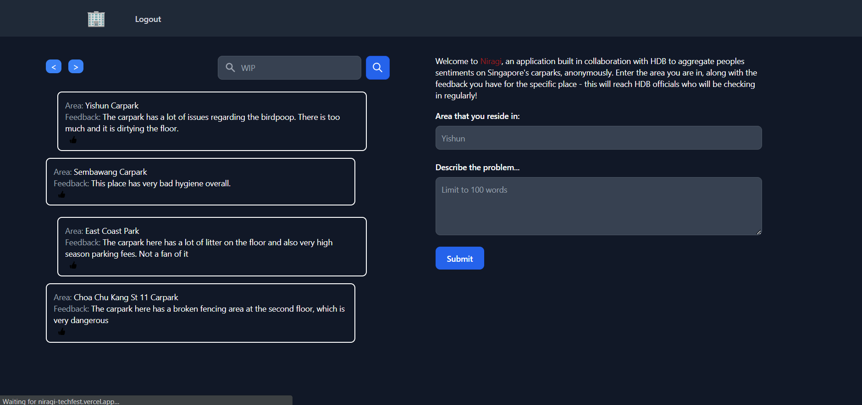Submit the carpark feedback form
Image resolution: width=862 pixels, height=405 pixels.
(459, 258)
